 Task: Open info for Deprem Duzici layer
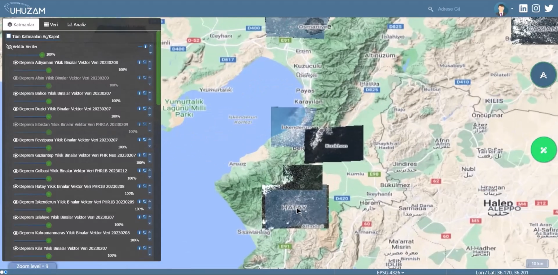pyautogui.click(x=139, y=108)
